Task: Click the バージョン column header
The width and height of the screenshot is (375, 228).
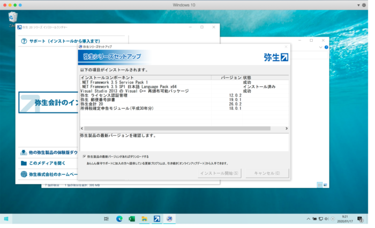Action: 227,78
